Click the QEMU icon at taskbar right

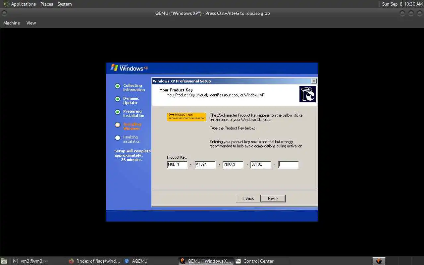pyautogui.click(x=379, y=261)
